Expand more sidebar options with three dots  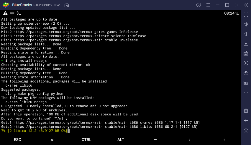[246, 92]
